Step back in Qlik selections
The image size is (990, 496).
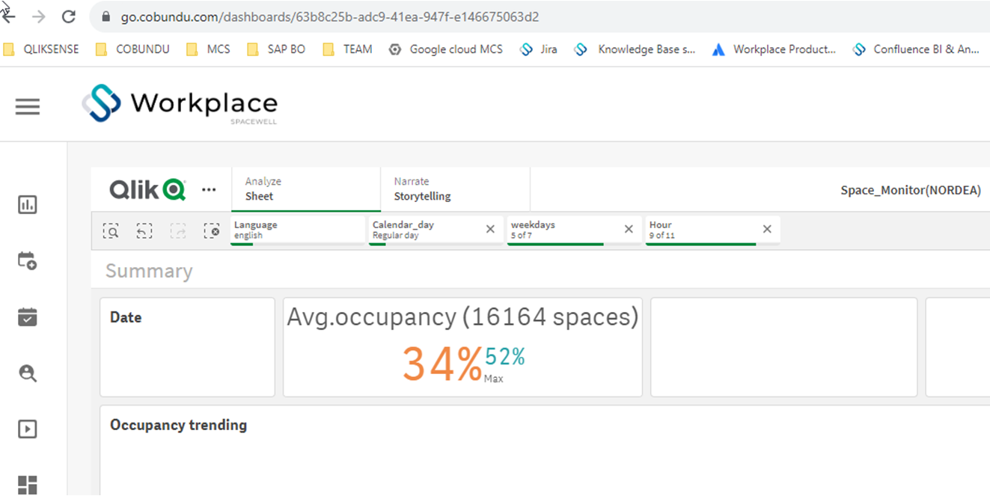click(x=144, y=231)
